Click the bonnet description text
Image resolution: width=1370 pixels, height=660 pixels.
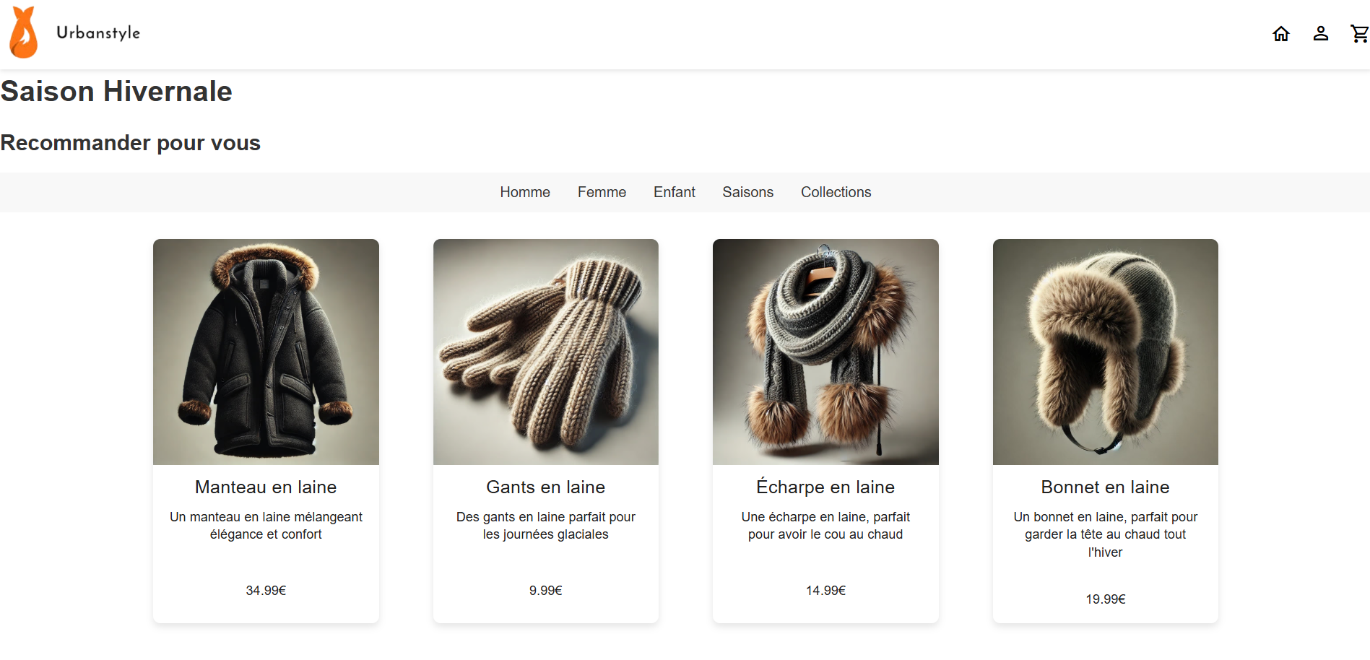(x=1106, y=534)
